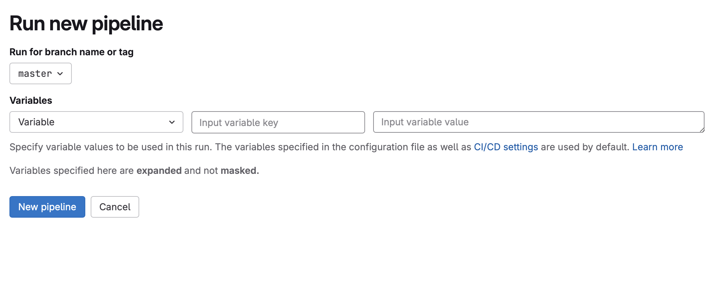Click the chevron in the Variable type selector
Viewport: 718px width, 281px height.
point(172,122)
